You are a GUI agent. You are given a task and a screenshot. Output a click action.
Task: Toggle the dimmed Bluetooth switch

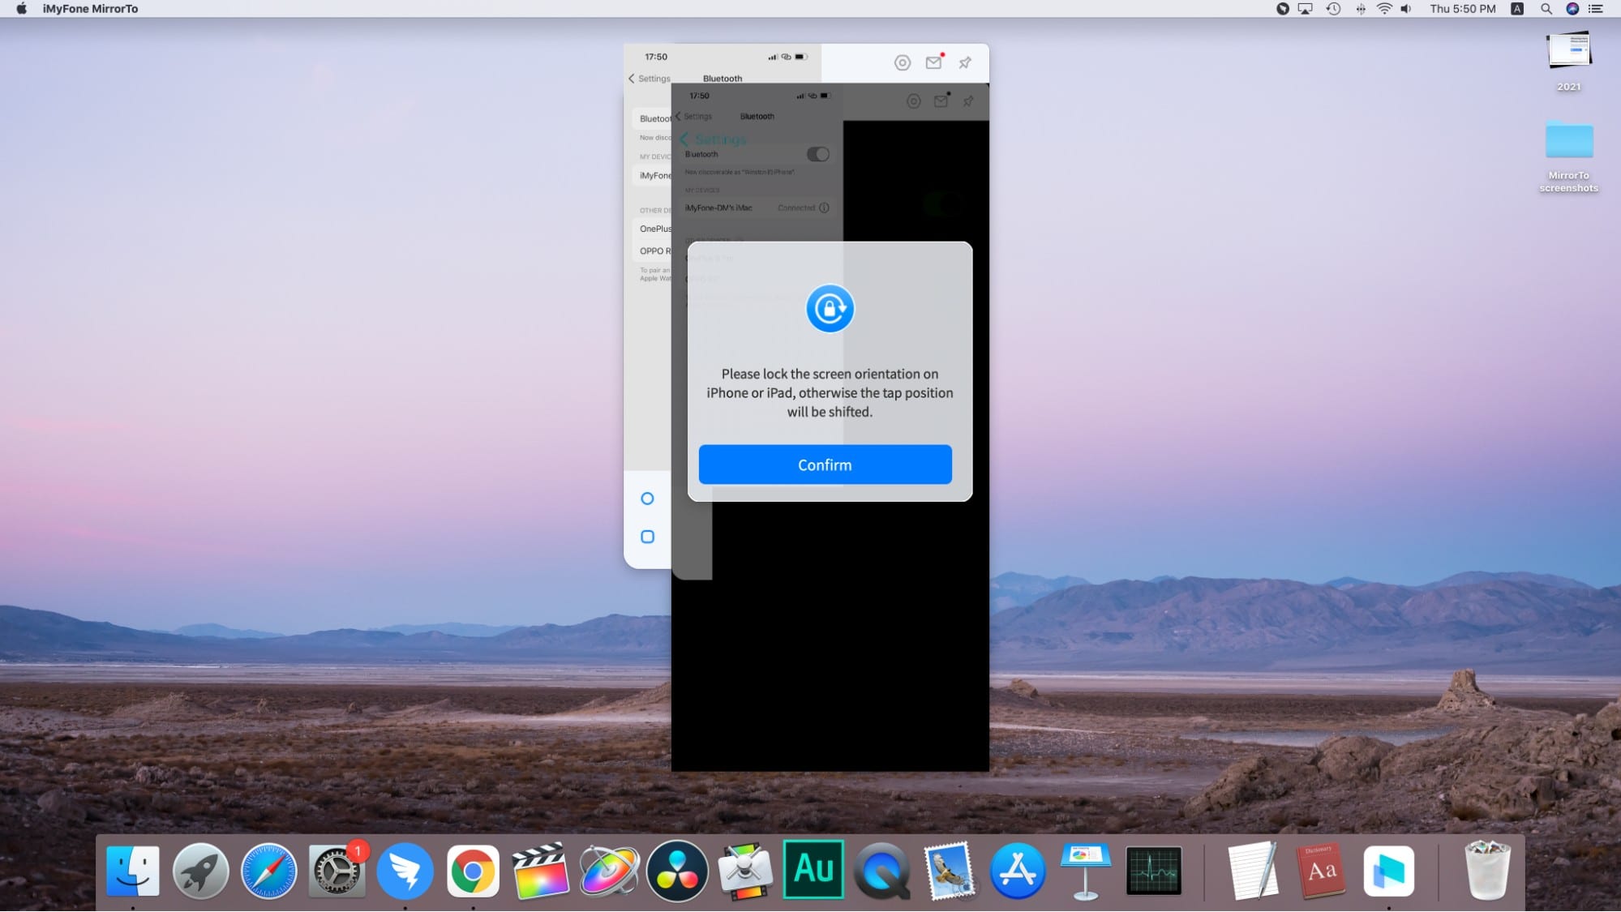pyautogui.click(x=817, y=154)
